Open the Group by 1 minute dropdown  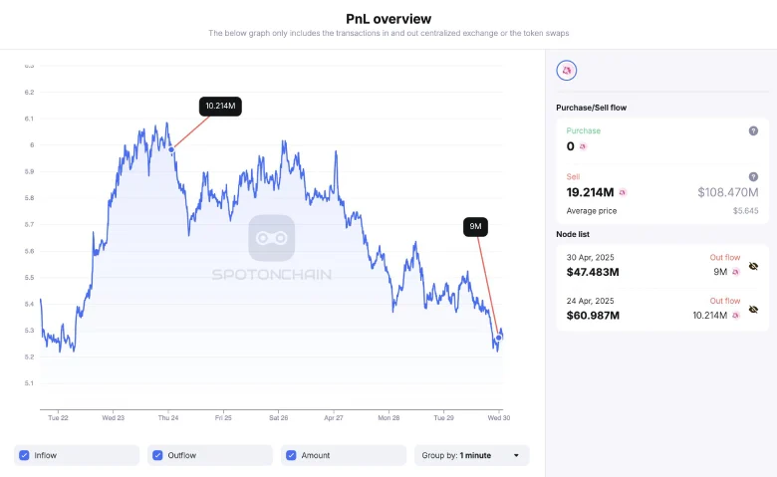point(471,455)
